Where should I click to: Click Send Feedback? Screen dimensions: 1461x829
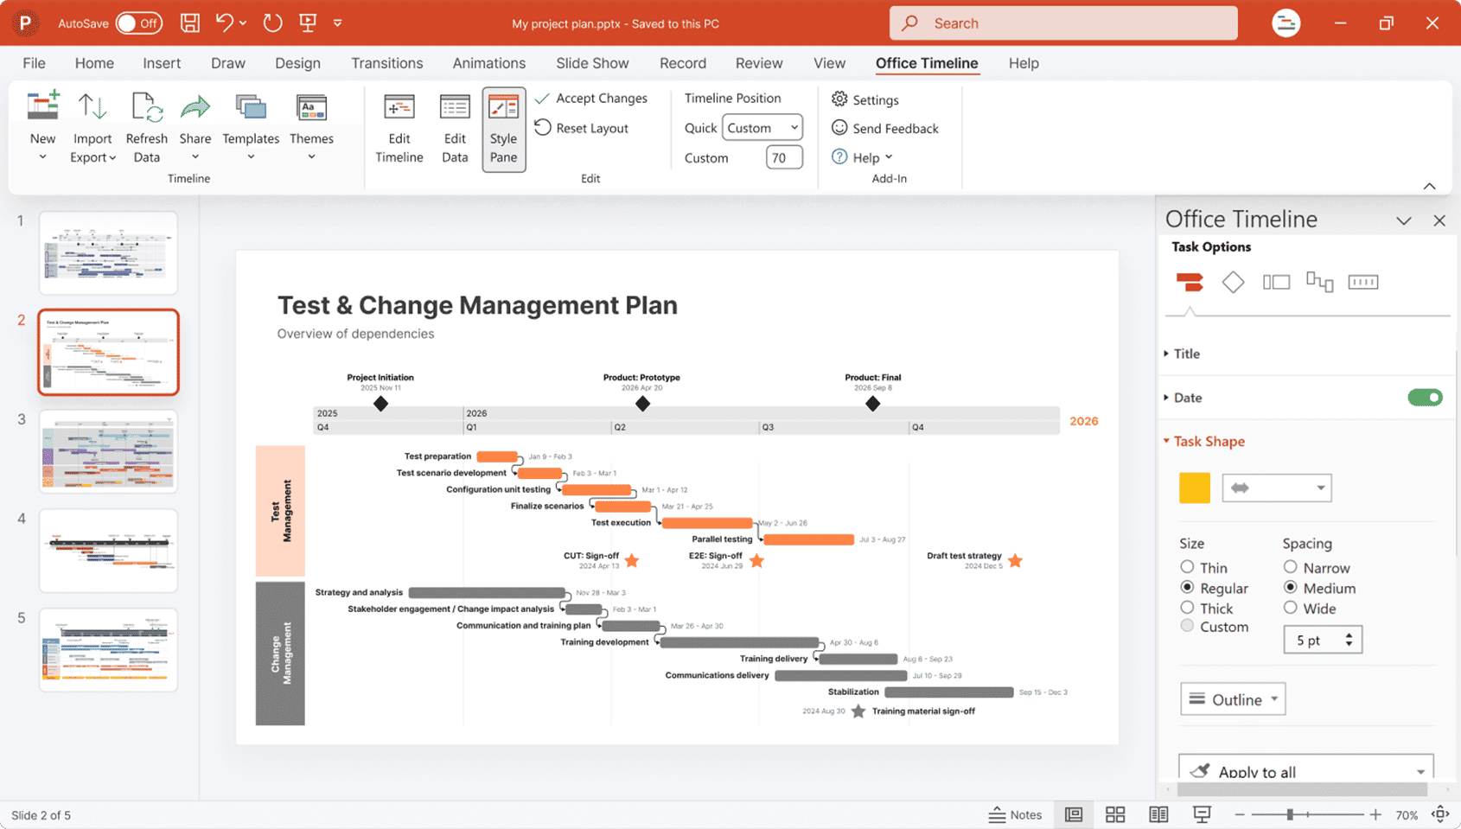[885, 128]
